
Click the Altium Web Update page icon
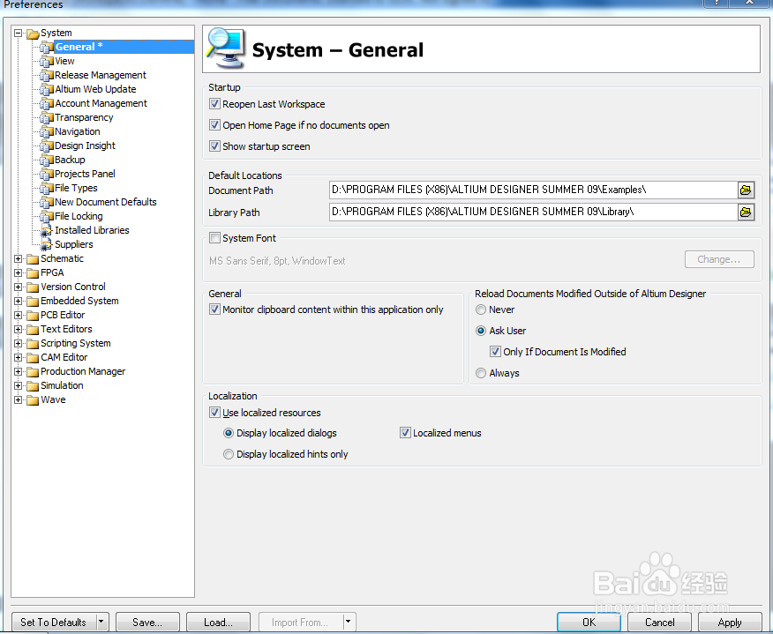[x=47, y=90]
